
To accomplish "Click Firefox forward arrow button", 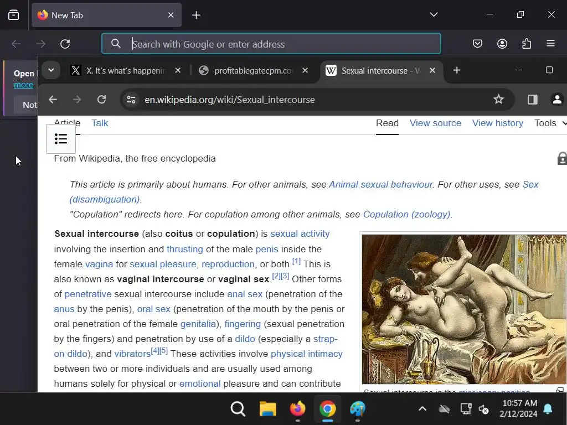I will pyautogui.click(x=40, y=44).
